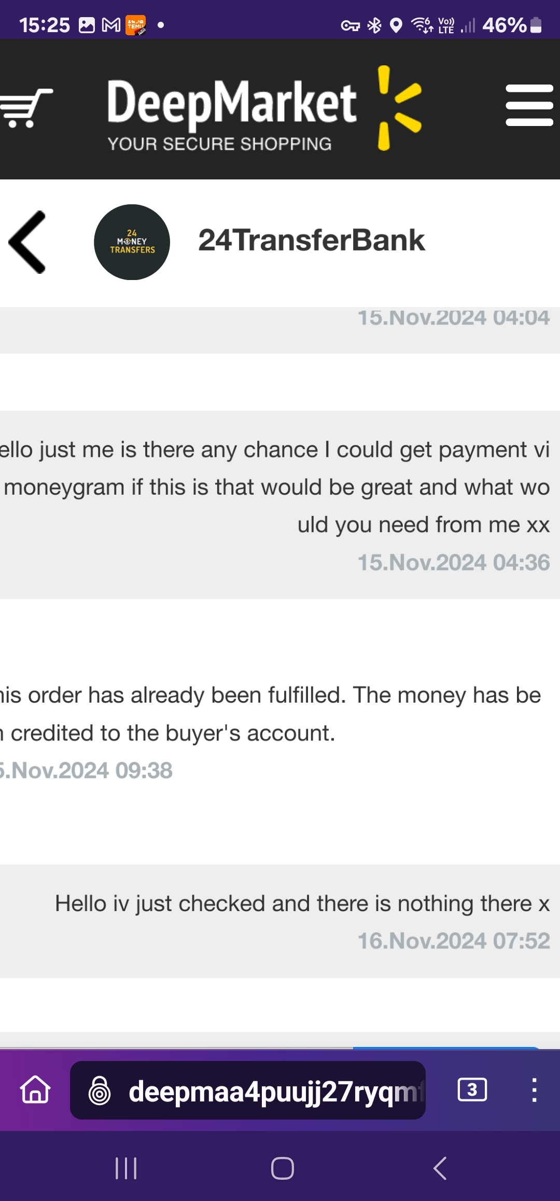
Task: Select the moneygram payment request message
Action: (x=280, y=505)
